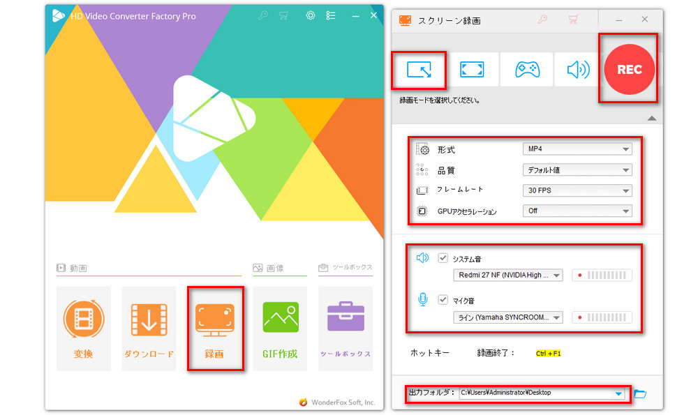Click the key register icon in HD Video Converter

coord(263,15)
